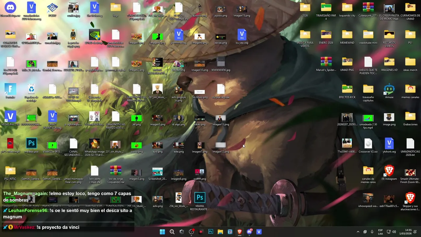Open Discord from the taskbar
421x237 pixels.
point(249,232)
